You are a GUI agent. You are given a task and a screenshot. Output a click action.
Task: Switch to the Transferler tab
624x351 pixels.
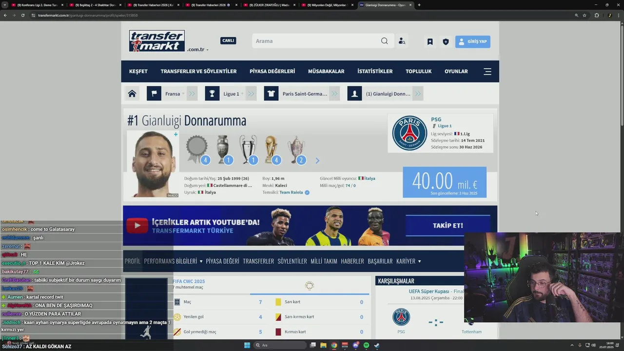coord(258,261)
